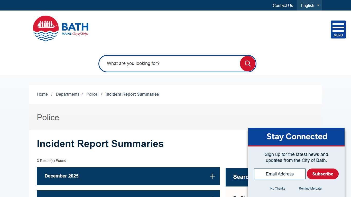Click the Stay Connected banner
The width and height of the screenshot is (351, 197).
click(x=296, y=136)
